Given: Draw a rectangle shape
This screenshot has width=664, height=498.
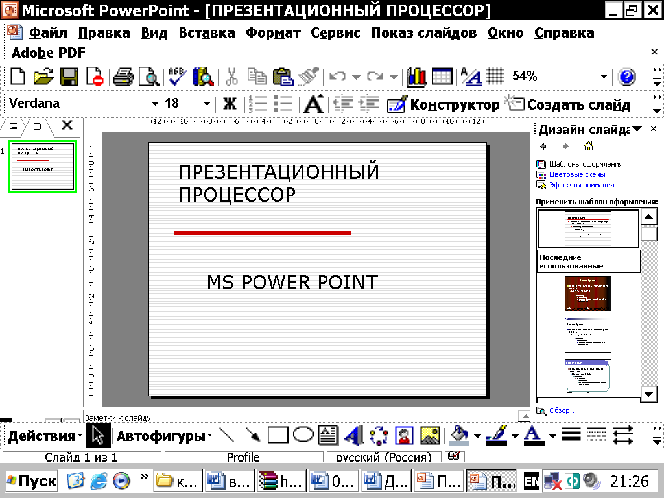Looking at the screenshot, I should pos(278,435).
